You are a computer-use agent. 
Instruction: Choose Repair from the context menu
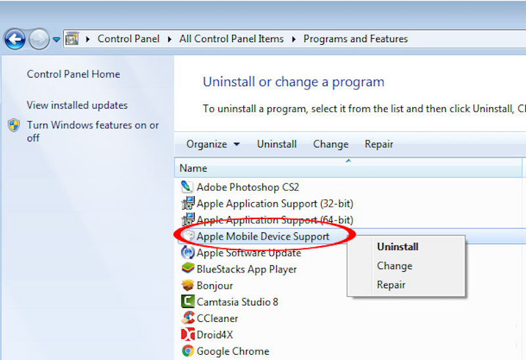click(x=391, y=285)
